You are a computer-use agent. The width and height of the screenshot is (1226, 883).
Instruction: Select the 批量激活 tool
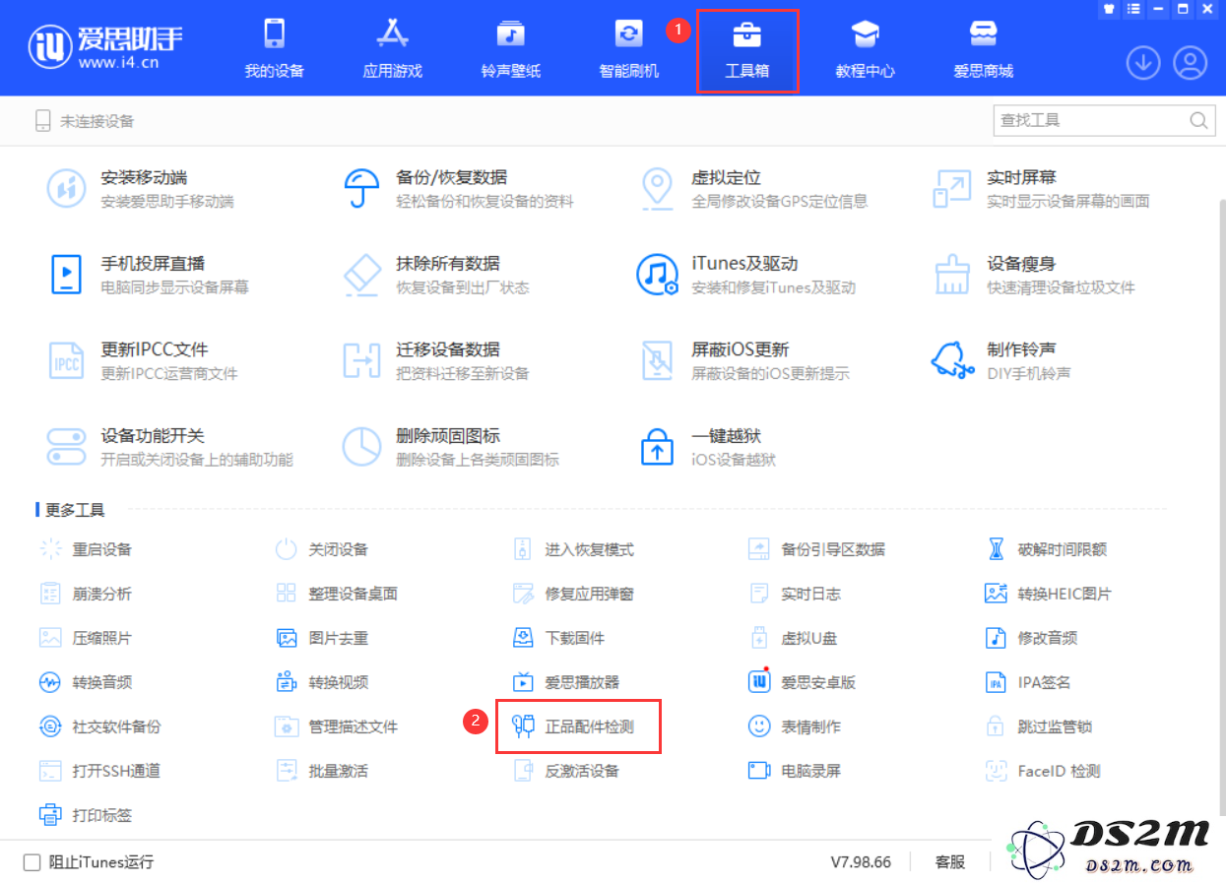click(x=322, y=771)
